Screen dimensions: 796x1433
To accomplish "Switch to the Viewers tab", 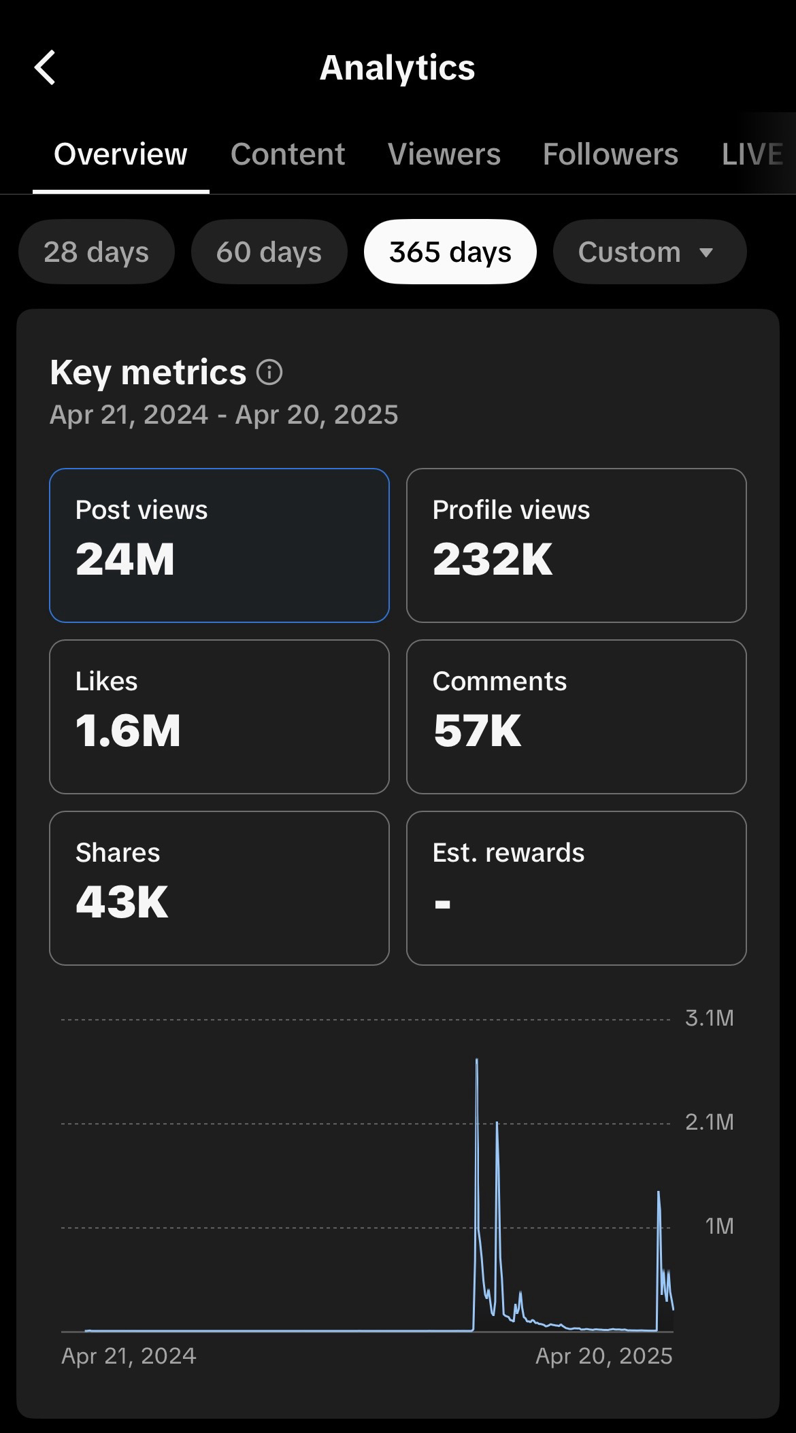I will coord(444,154).
